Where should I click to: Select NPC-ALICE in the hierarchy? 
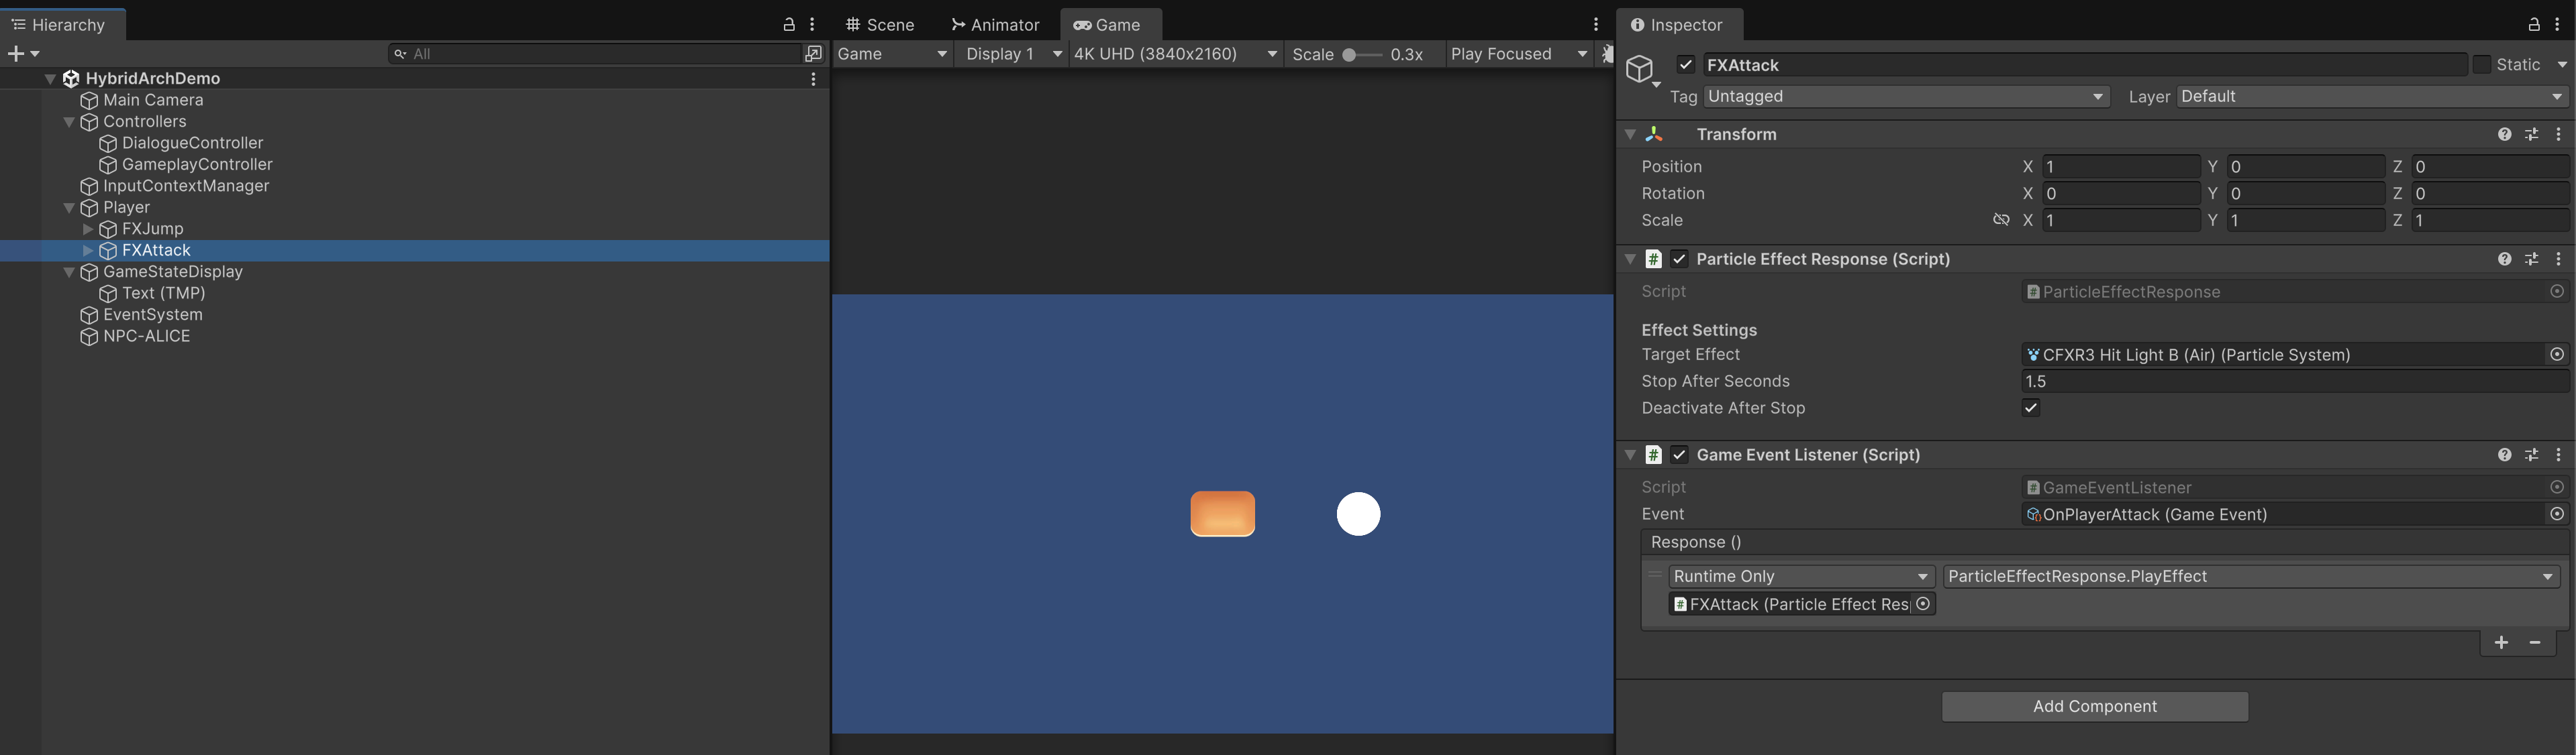146,335
